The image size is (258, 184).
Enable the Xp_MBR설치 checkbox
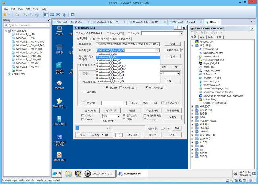[121, 87]
